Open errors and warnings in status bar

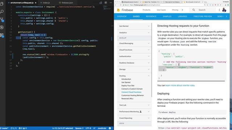[22, 129]
